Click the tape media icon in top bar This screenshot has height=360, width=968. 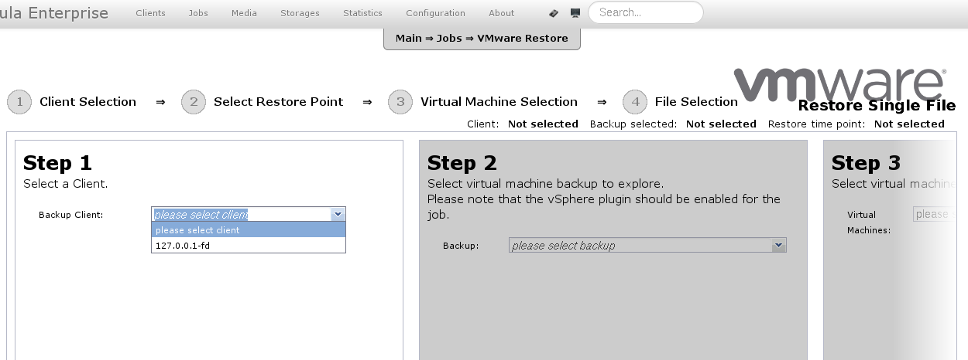[554, 13]
